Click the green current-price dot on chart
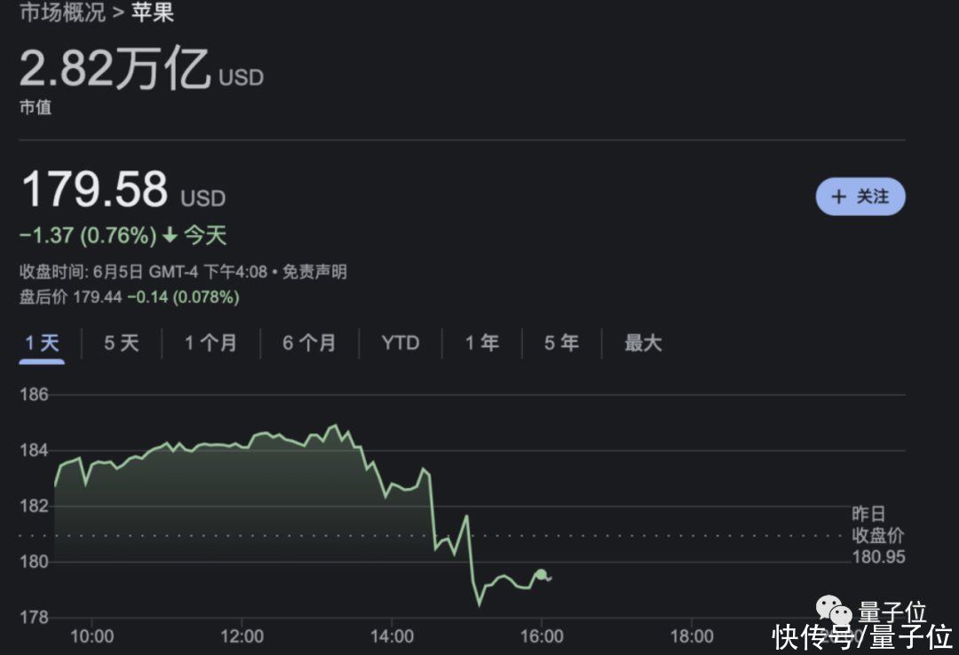This screenshot has width=959, height=655. 541,574
